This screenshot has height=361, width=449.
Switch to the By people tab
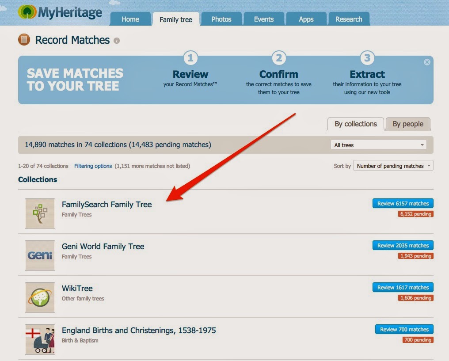tap(408, 124)
